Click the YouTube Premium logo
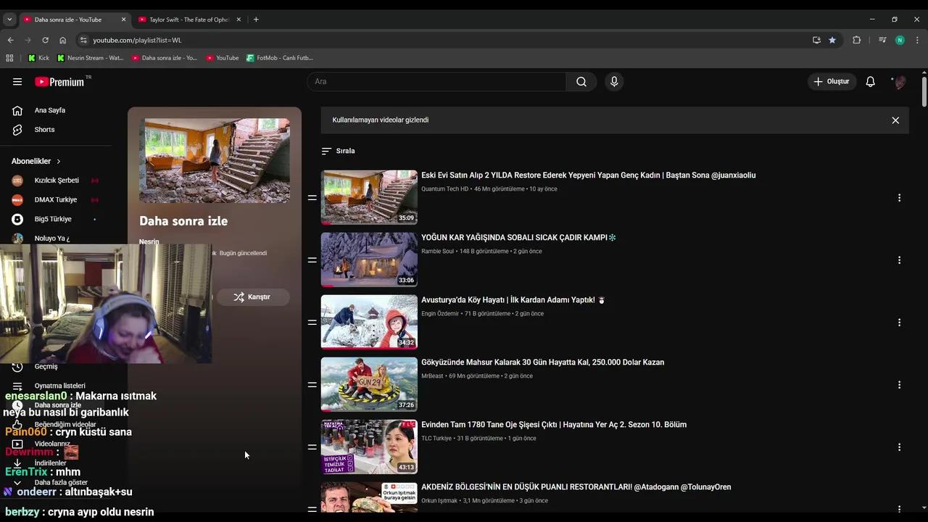Image resolution: width=928 pixels, height=522 pixels. [62, 81]
